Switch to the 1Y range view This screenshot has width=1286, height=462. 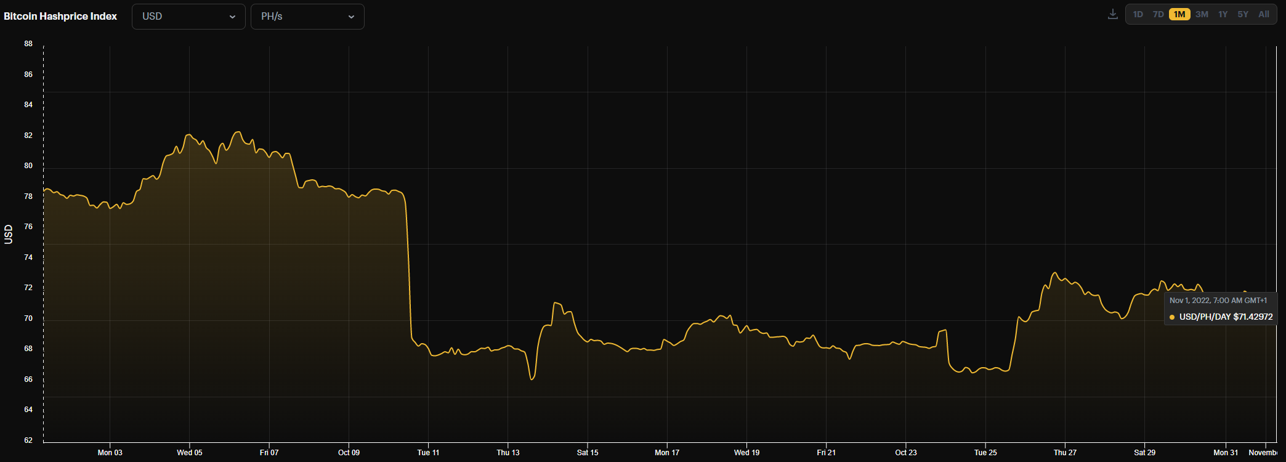(1223, 14)
